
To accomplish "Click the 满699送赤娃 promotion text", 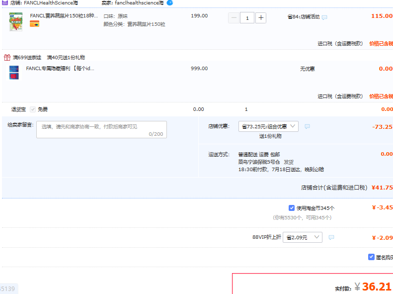I will click(27, 57).
